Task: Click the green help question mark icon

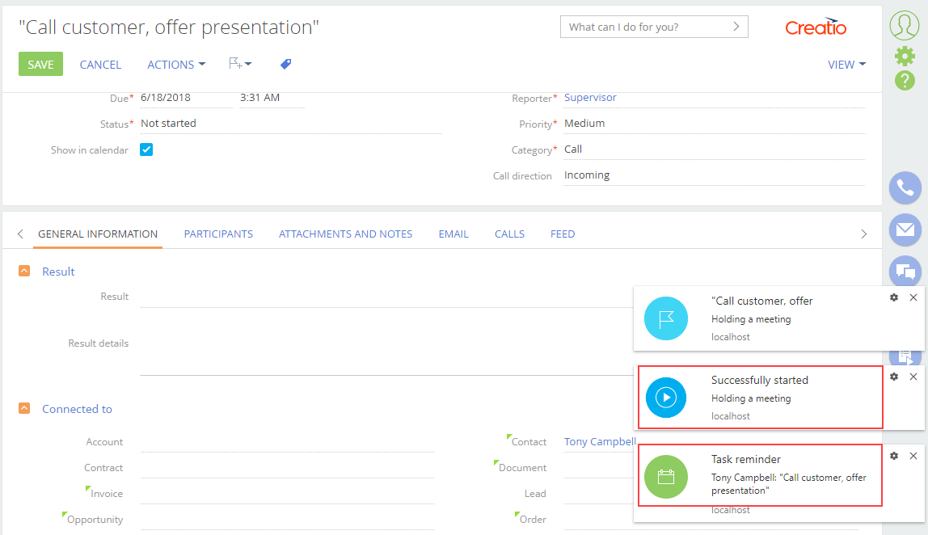Action: 905,81
